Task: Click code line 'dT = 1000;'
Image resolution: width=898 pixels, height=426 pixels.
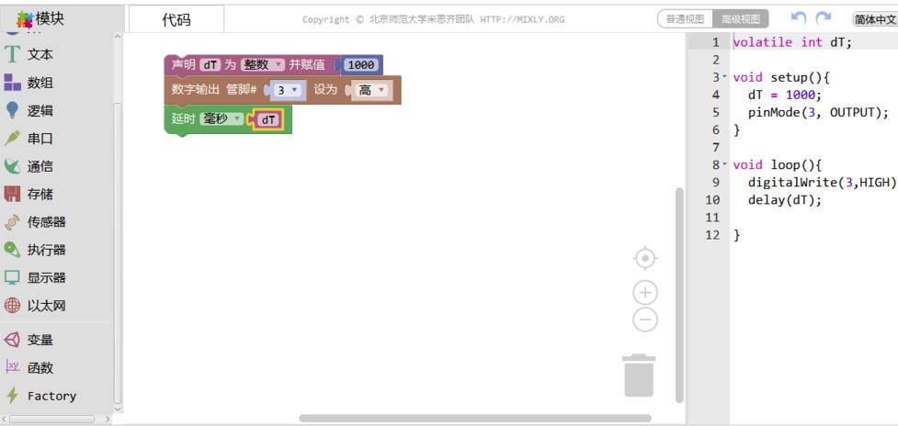Action: [x=785, y=95]
